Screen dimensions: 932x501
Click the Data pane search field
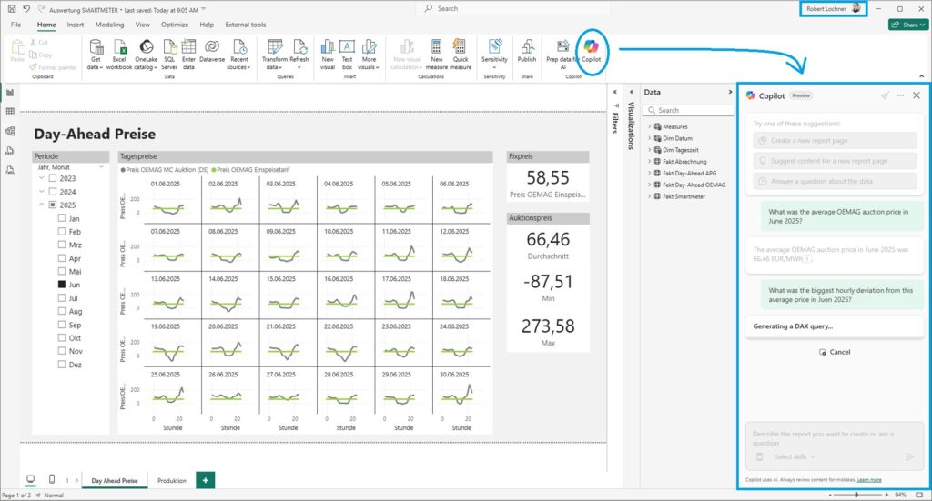point(690,110)
